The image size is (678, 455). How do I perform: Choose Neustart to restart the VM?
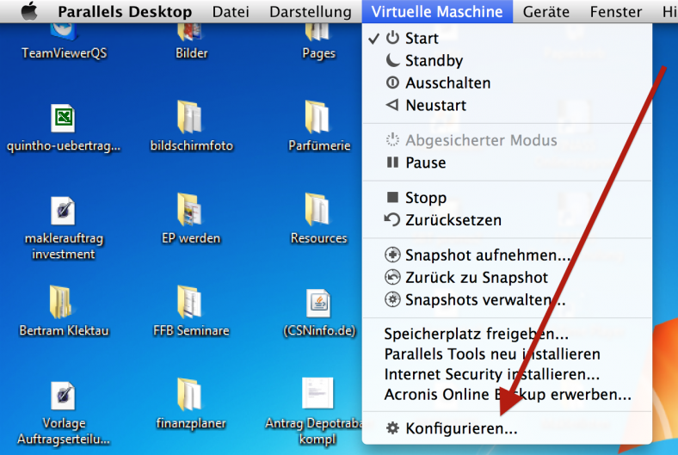pyautogui.click(x=507, y=106)
